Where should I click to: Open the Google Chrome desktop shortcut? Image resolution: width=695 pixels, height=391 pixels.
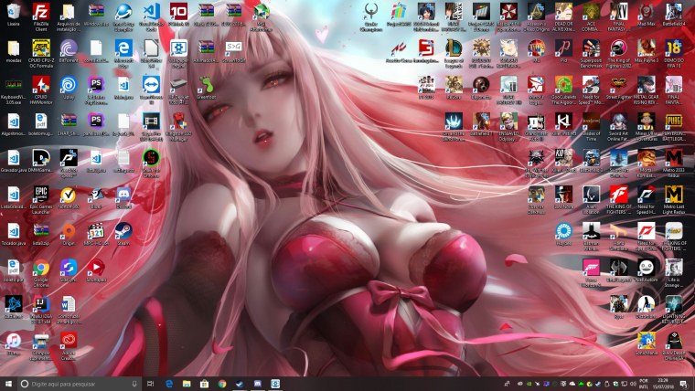coord(40,268)
